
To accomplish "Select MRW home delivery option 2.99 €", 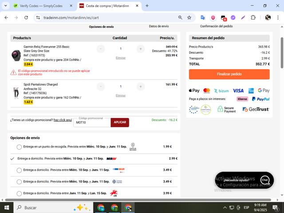I will 12,159.
